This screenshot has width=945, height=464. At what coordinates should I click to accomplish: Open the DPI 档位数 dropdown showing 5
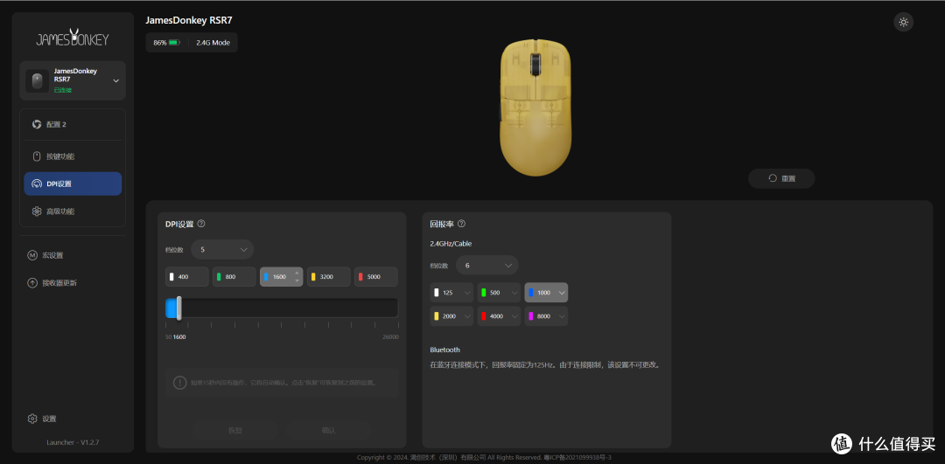coord(221,249)
